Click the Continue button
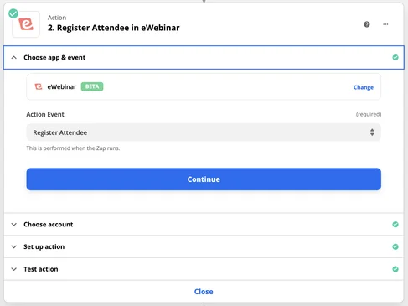Image resolution: width=408 pixels, height=306 pixels. pyautogui.click(x=204, y=179)
